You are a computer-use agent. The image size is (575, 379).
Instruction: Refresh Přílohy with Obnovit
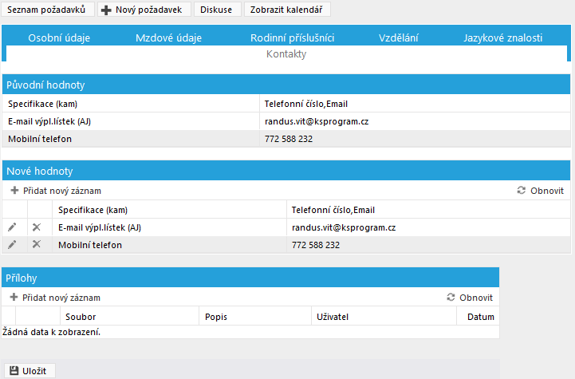(x=470, y=298)
